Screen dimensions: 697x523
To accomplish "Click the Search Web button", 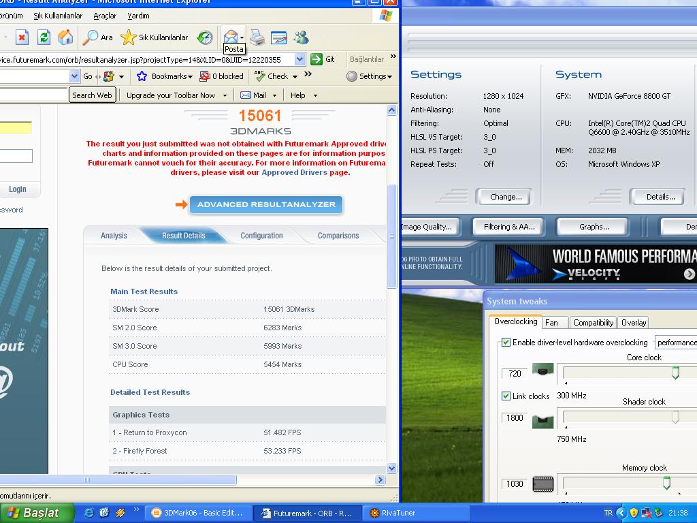I will [92, 95].
